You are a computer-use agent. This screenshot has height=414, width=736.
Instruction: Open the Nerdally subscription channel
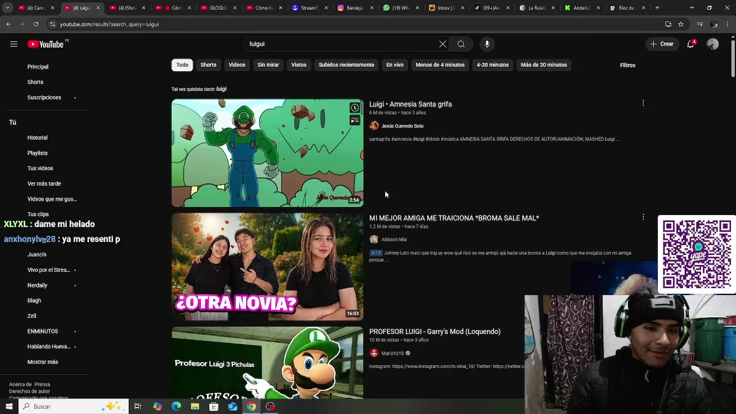(x=37, y=285)
